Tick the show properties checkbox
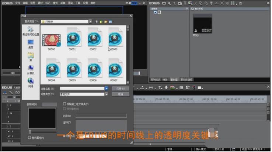272x152 pixels. 29,138
